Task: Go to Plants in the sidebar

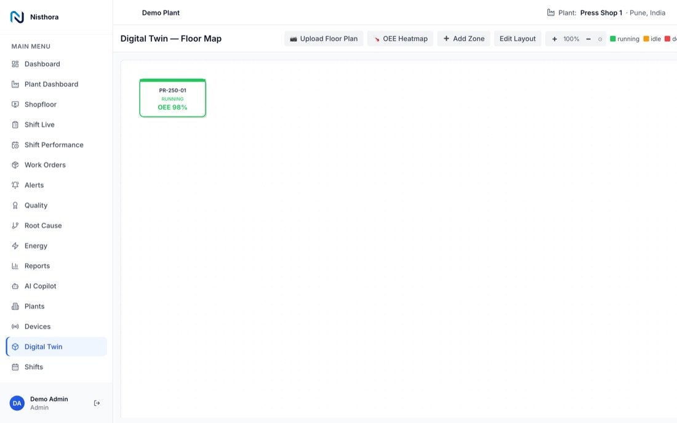Action: [x=56, y=307]
